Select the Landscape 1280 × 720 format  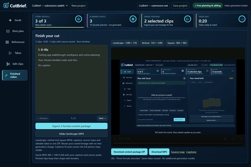click(125, 43)
